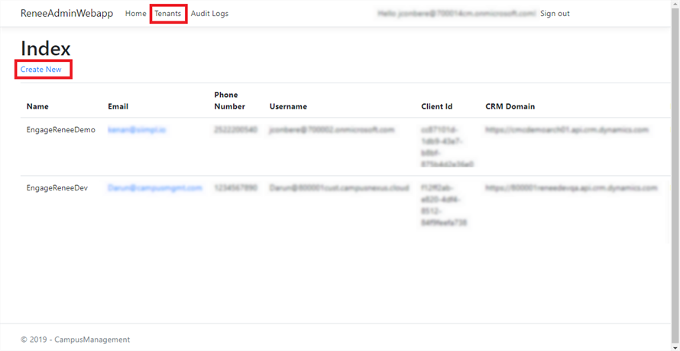
Task: Click the CampusManagement footer text
Action: pos(76,340)
